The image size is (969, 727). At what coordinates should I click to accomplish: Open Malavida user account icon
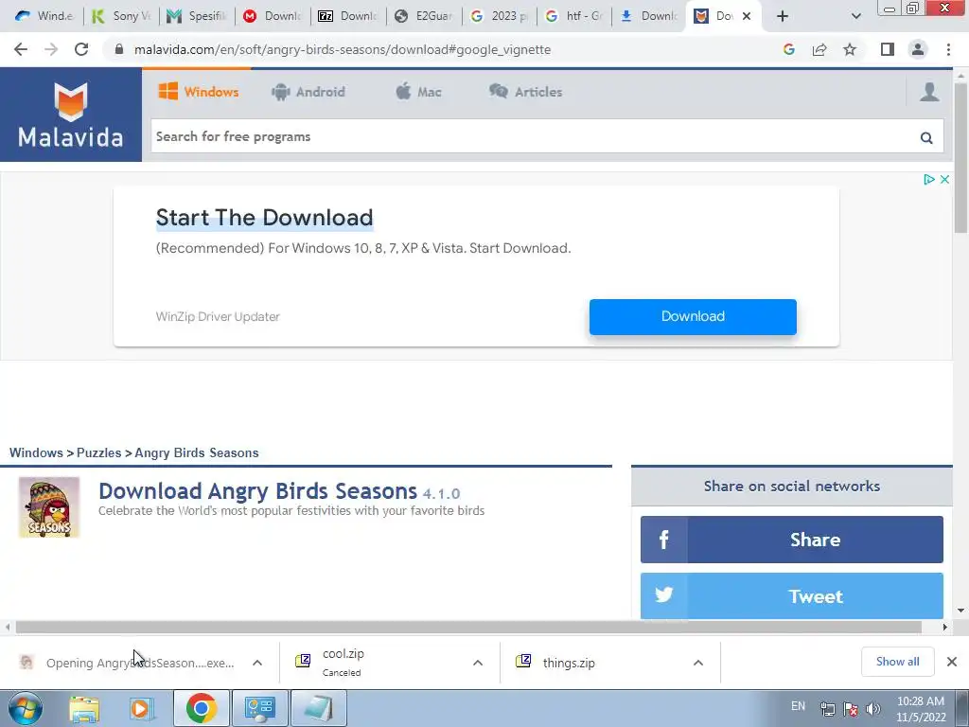click(x=929, y=92)
